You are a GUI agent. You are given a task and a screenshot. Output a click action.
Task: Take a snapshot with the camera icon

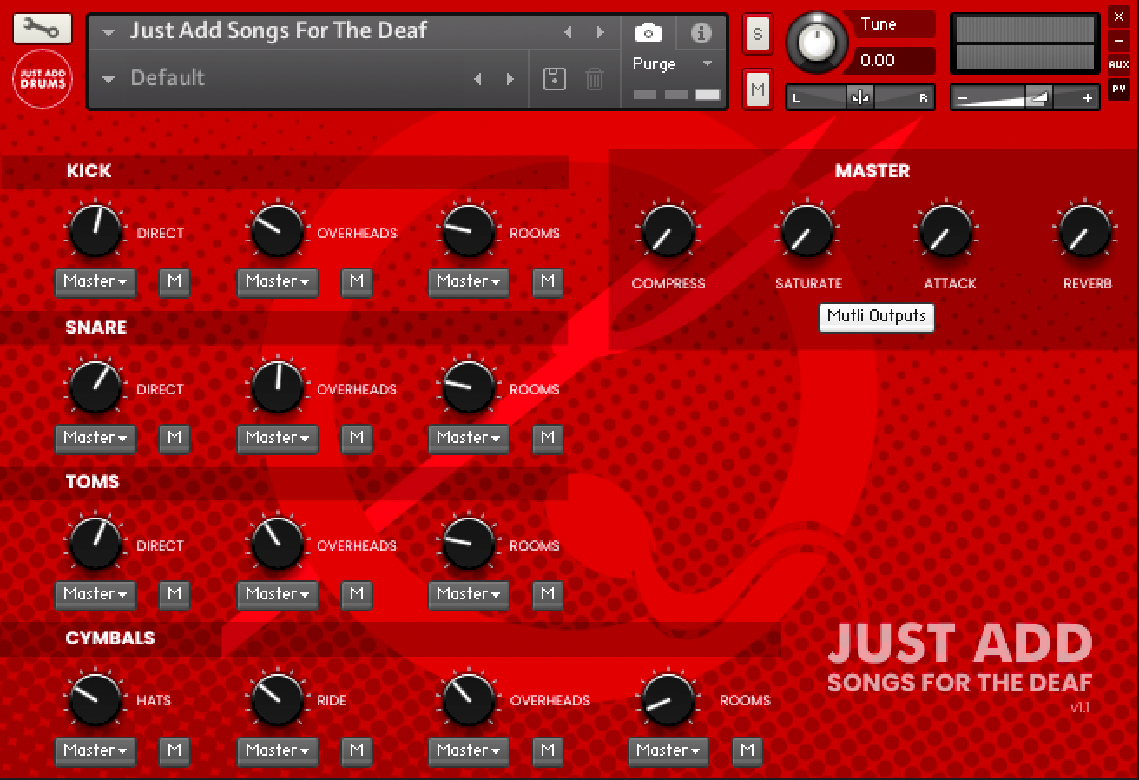click(648, 33)
